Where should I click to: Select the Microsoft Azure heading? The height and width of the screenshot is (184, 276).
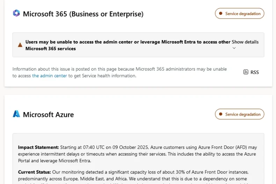point(49,115)
